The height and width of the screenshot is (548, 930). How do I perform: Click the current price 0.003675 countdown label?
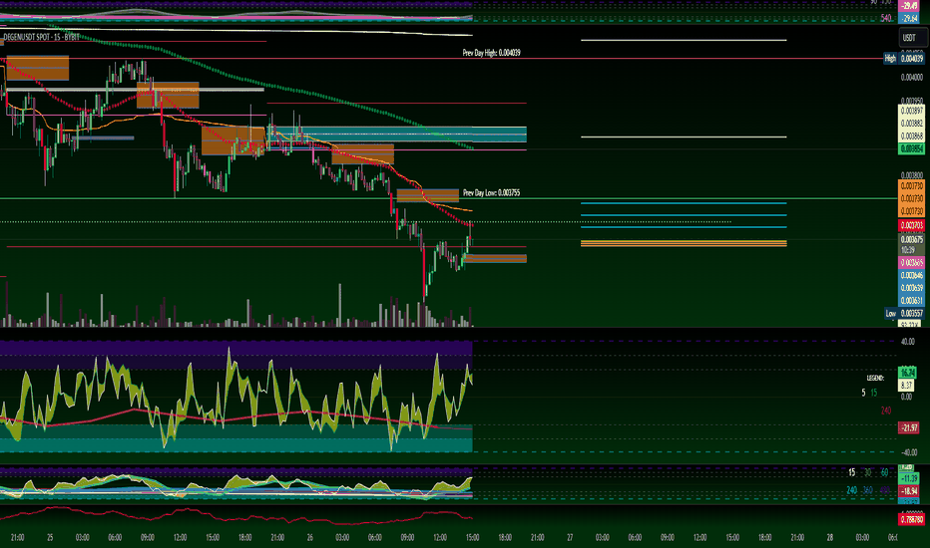pyautogui.click(x=912, y=244)
